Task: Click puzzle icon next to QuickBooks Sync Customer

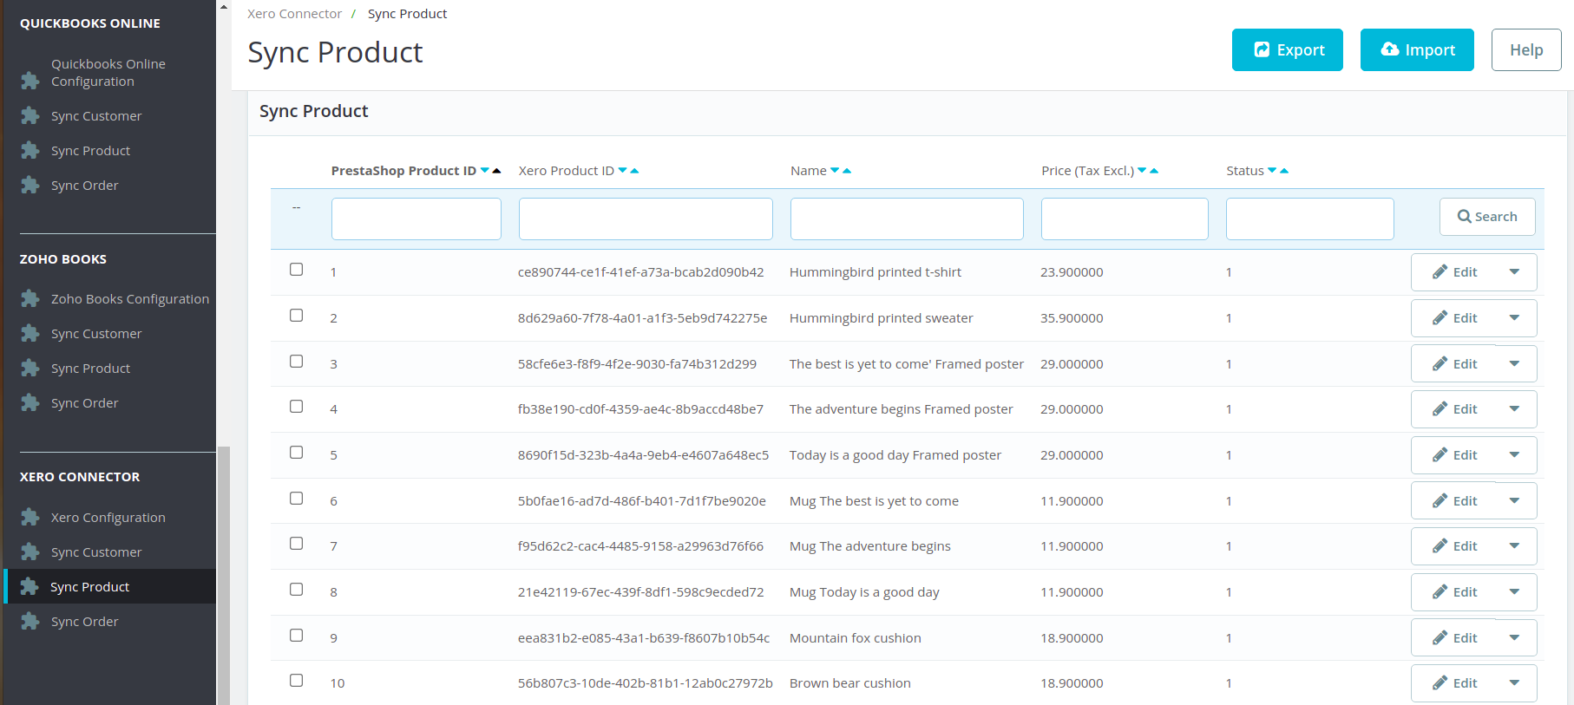Action: 30,115
